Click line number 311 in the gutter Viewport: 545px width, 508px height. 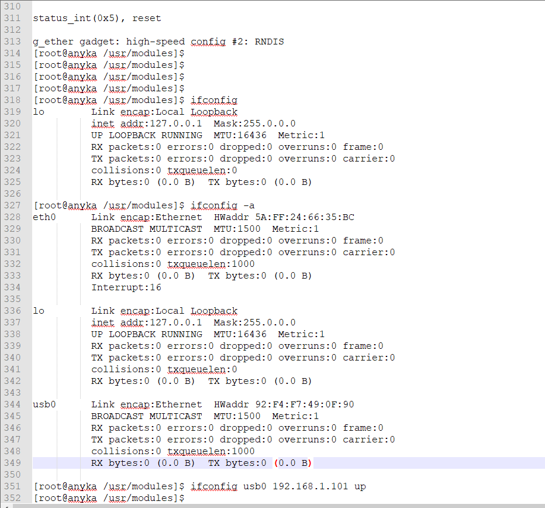12,18
